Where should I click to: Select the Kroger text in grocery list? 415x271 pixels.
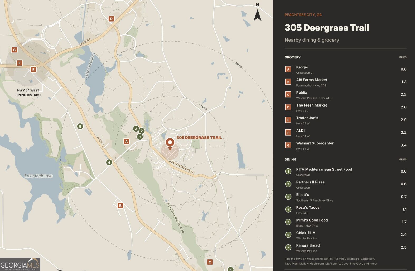(302, 67)
